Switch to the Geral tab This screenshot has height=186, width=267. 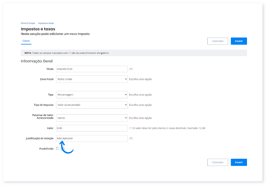26,41
